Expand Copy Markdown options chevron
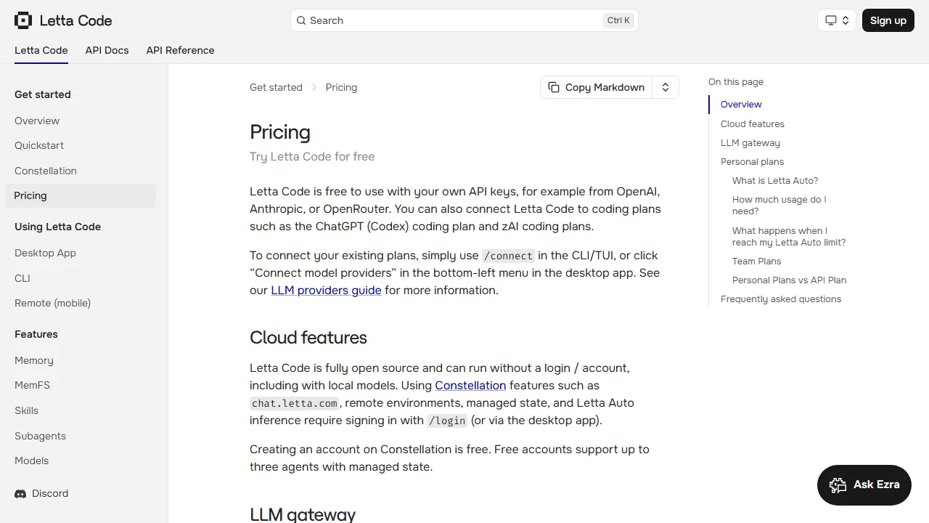Screen dimensions: 929x523 point(666,87)
